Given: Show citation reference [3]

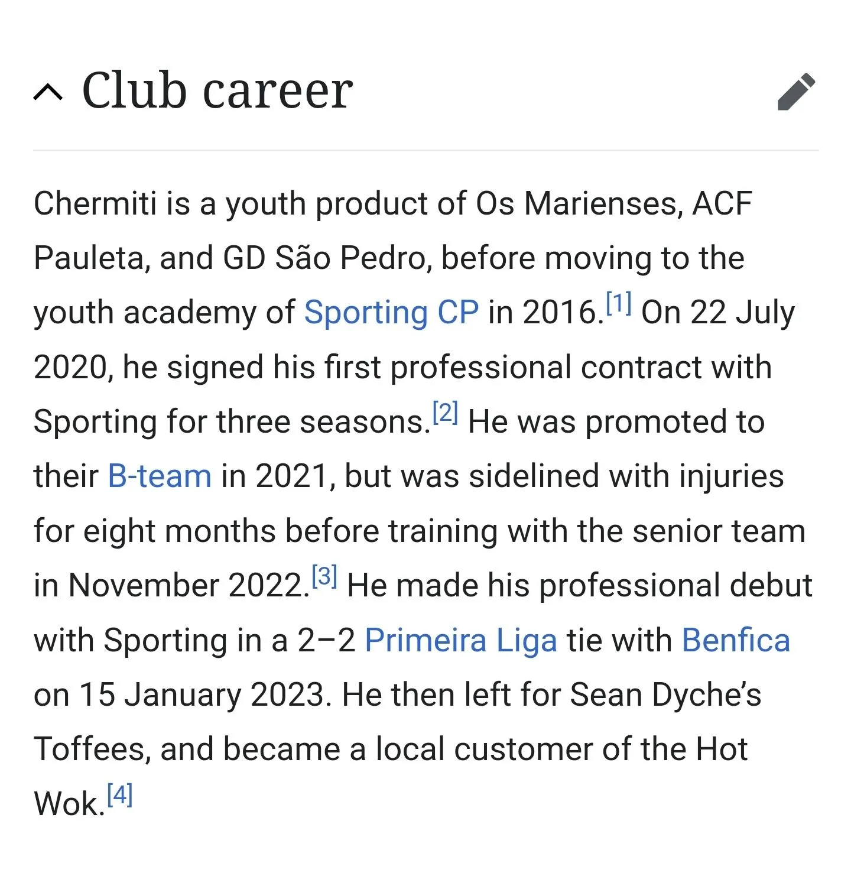Looking at the screenshot, I should [x=324, y=576].
